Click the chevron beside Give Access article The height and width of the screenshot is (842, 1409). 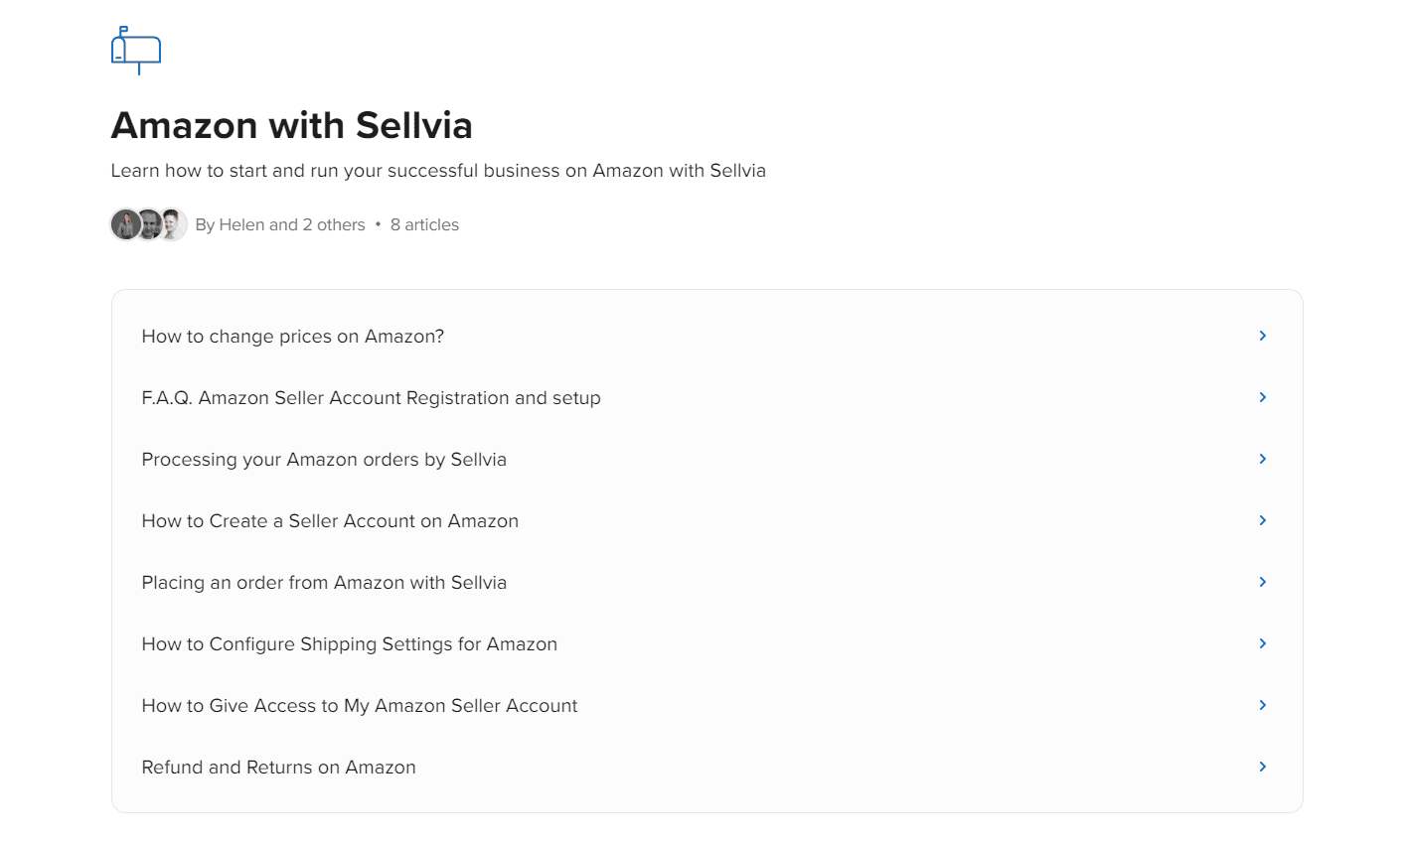click(1263, 705)
